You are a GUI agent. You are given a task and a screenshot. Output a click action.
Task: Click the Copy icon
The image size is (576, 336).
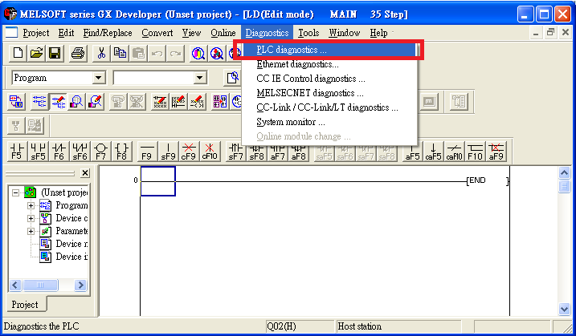(120, 54)
